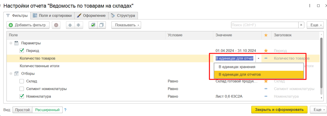Uncheck all filters using the empty-boxes icon
The image size is (327, 116).
pos(102,25)
